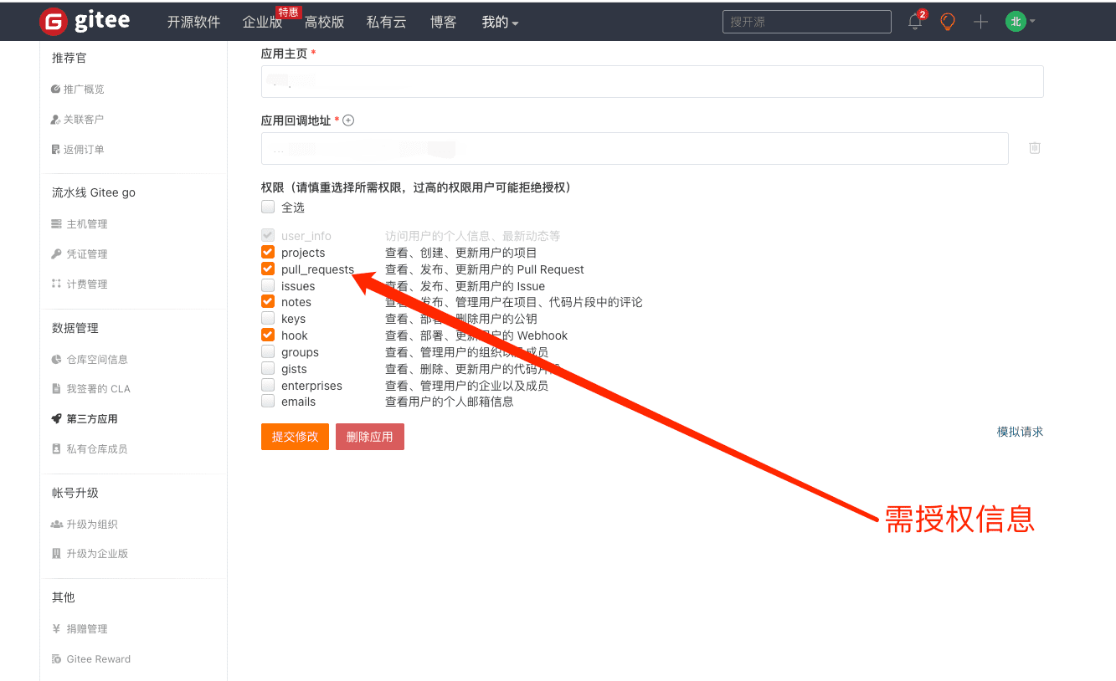Go to 关联客户 in sidebar

[84, 120]
